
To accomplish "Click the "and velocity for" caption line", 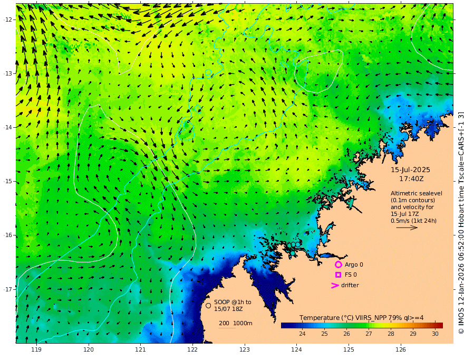I will [x=412, y=207].
